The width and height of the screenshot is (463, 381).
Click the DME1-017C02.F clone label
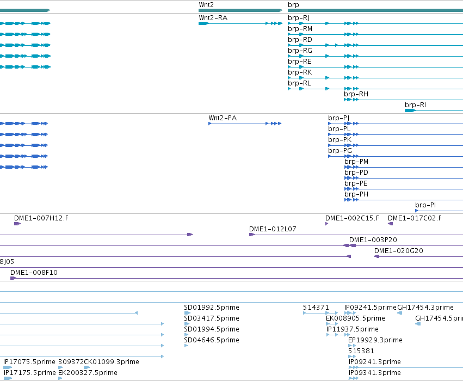(415, 218)
